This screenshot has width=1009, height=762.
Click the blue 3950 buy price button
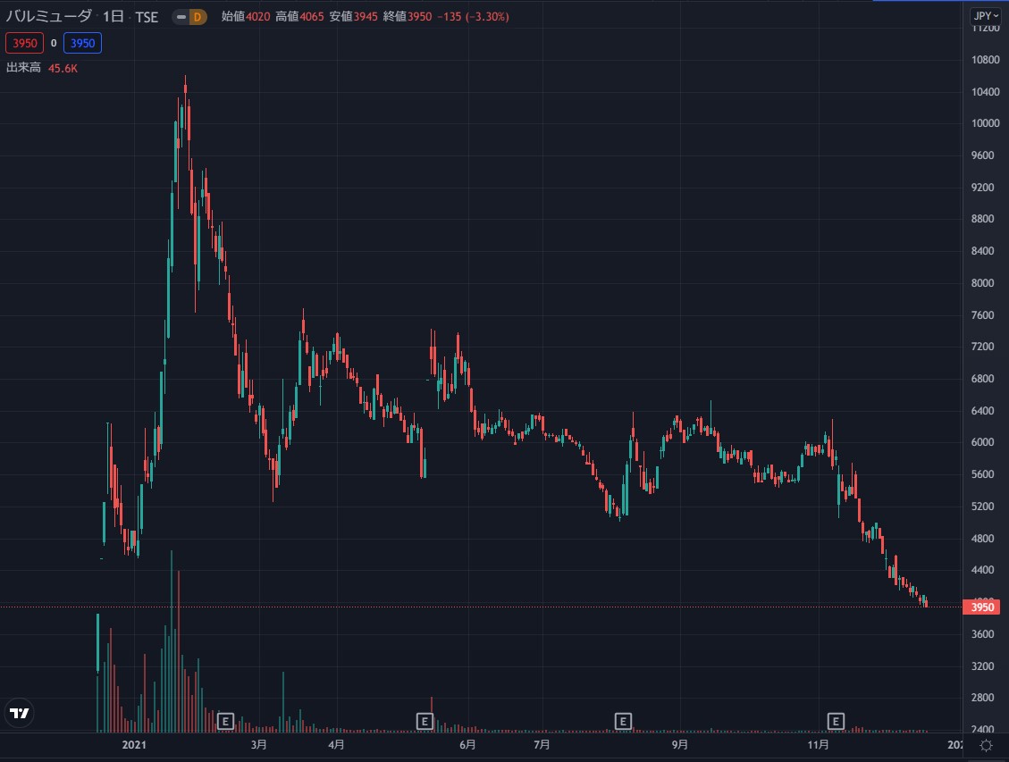pos(82,43)
